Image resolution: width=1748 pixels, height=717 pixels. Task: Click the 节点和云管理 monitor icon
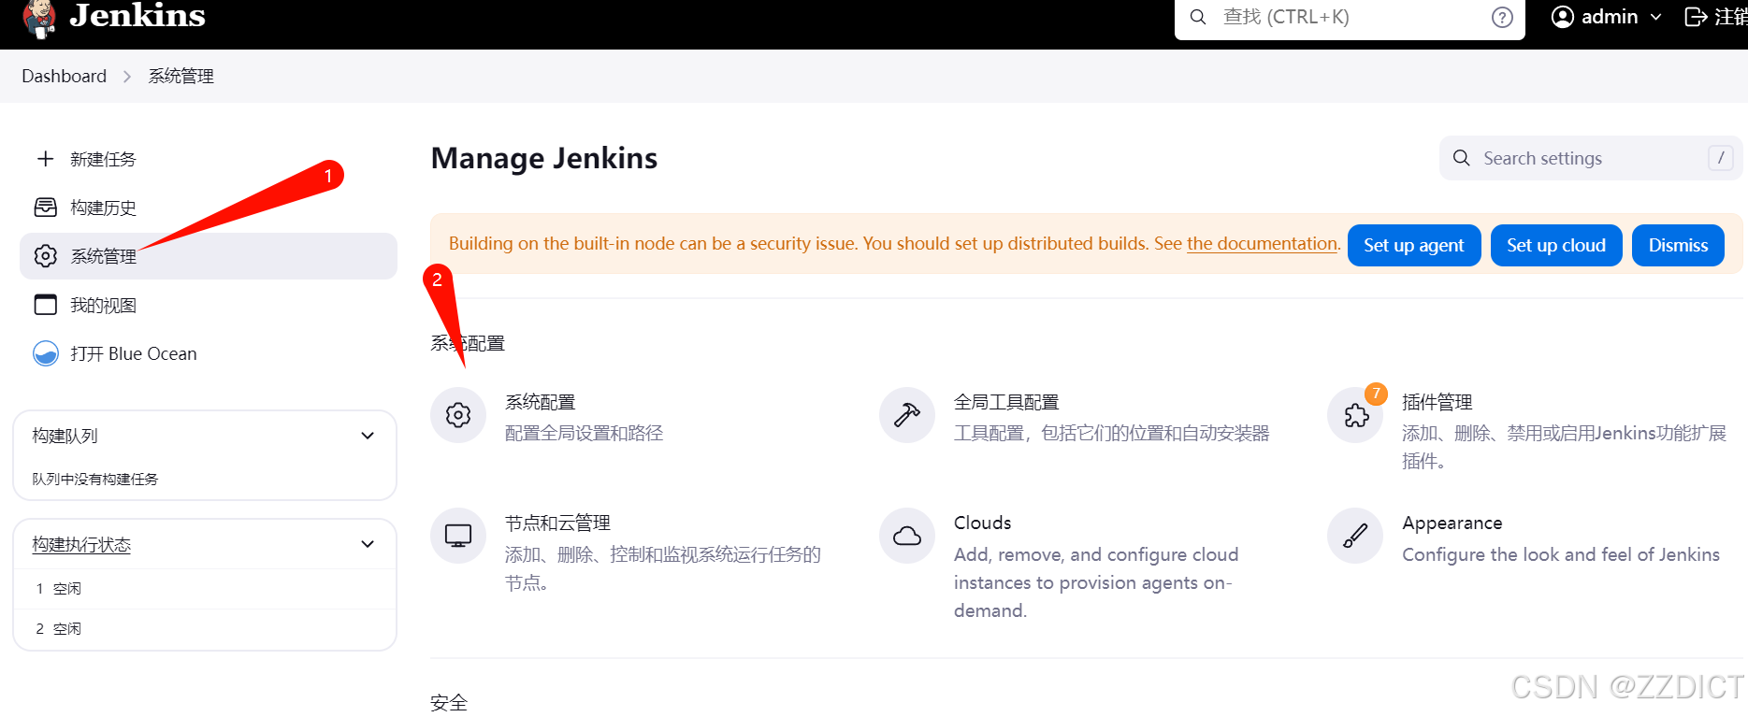point(458,536)
